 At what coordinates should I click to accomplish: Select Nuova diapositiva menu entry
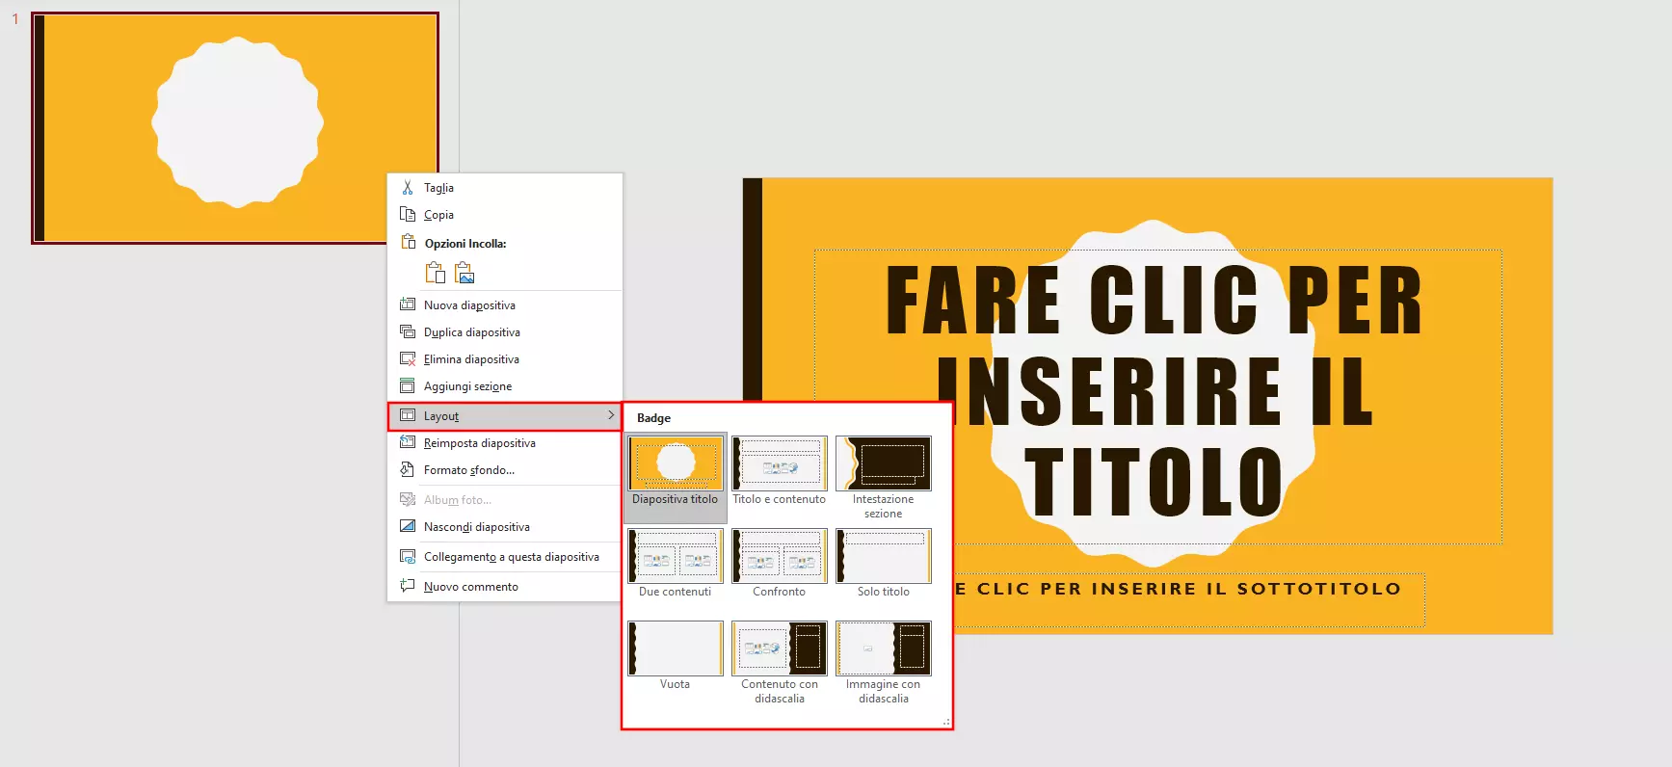point(505,305)
